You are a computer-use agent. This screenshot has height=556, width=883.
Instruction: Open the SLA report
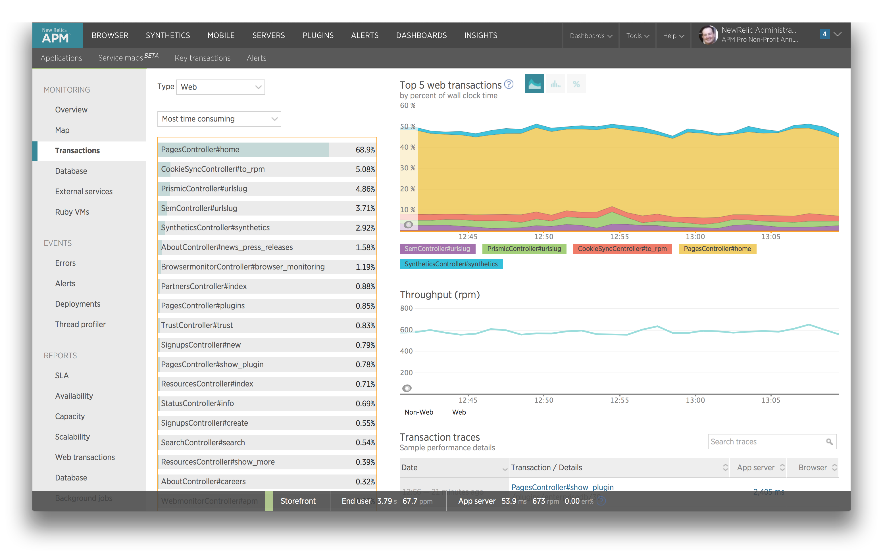62,375
